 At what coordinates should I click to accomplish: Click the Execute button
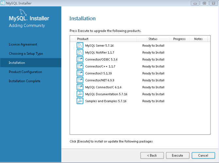[178, 156]
